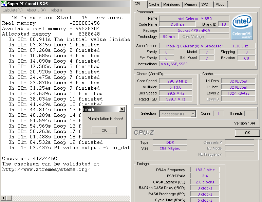
Task: Click the Package field Socket 479 mPGA
Action: (x=194, y=30)
